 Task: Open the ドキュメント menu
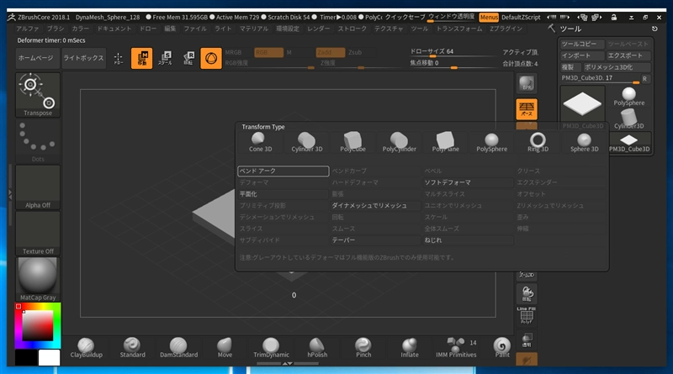pyautogui.click(x=114, y=29)
